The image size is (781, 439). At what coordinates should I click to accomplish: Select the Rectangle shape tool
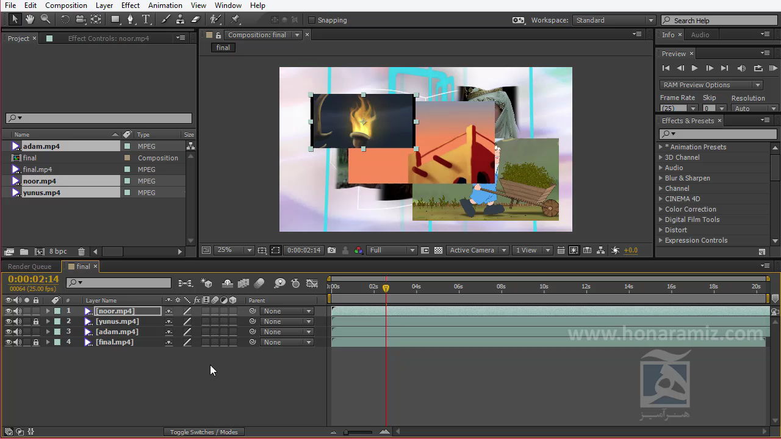point(115,20)
